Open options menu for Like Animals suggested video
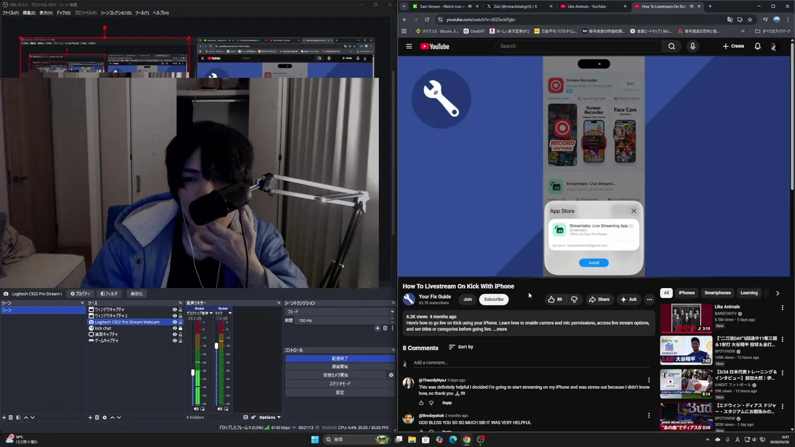795x447 pixels. [783, 307]
